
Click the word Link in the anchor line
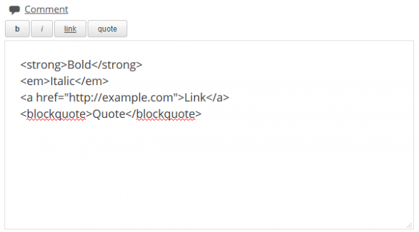pos(195,97)
